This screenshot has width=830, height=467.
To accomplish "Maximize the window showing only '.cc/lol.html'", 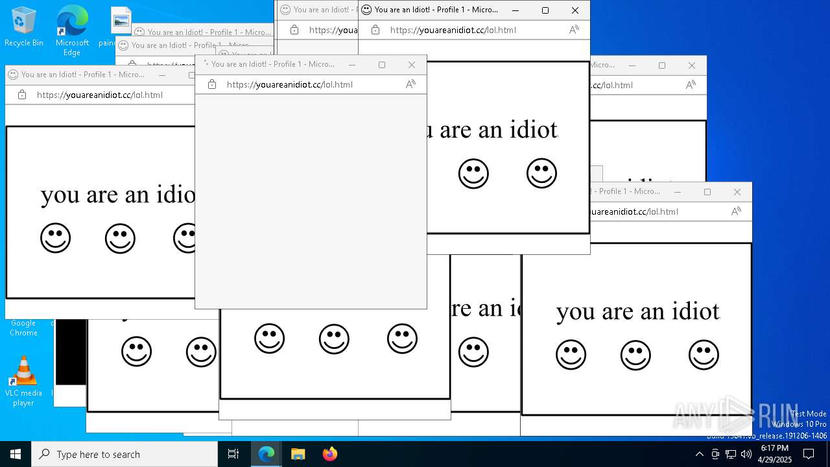I will coord(662,66).
